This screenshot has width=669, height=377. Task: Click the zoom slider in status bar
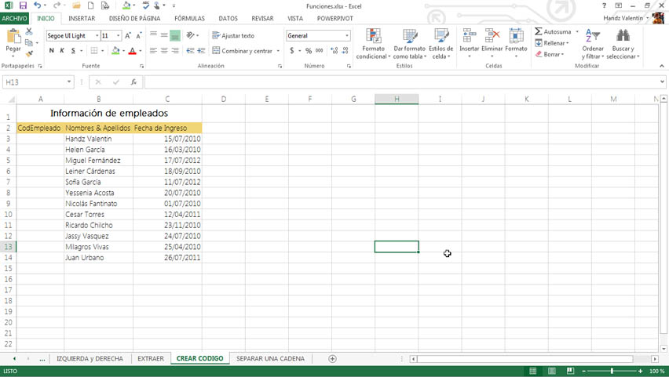tap(612, 371)
